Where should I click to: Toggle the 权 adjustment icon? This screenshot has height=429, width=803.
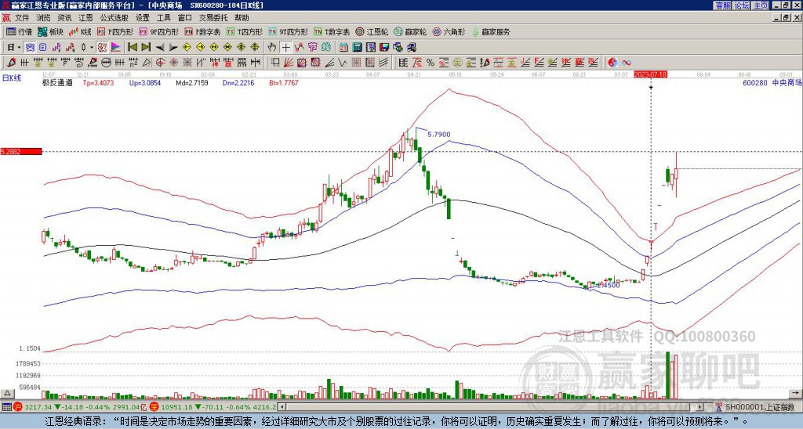(103, 48)
